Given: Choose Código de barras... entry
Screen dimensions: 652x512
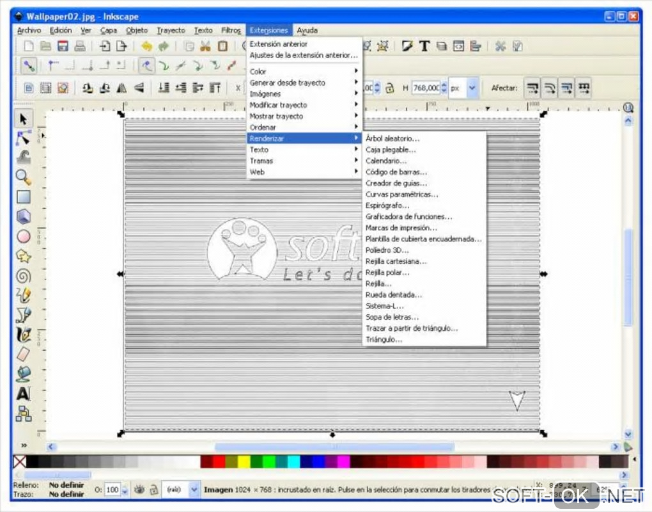Looking at the screenshot, I should 424,172.
